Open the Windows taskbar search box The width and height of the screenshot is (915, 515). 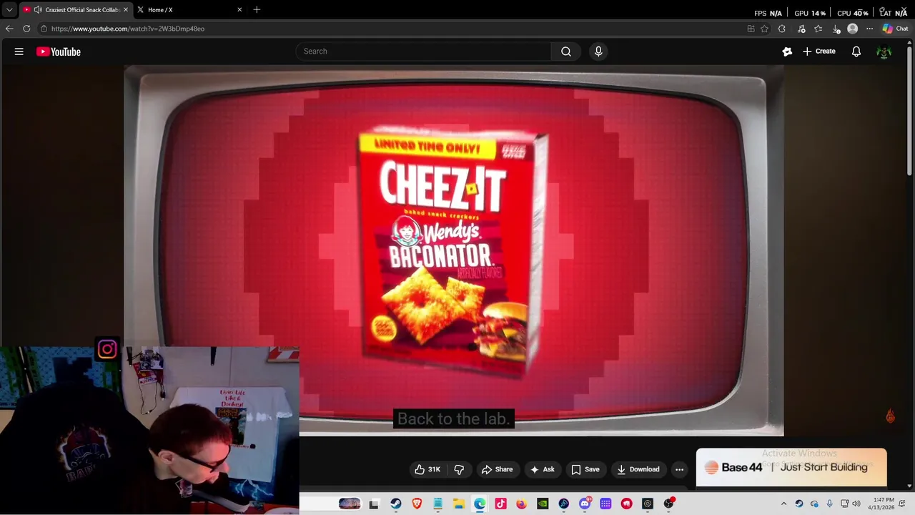(x=332, y=504)
